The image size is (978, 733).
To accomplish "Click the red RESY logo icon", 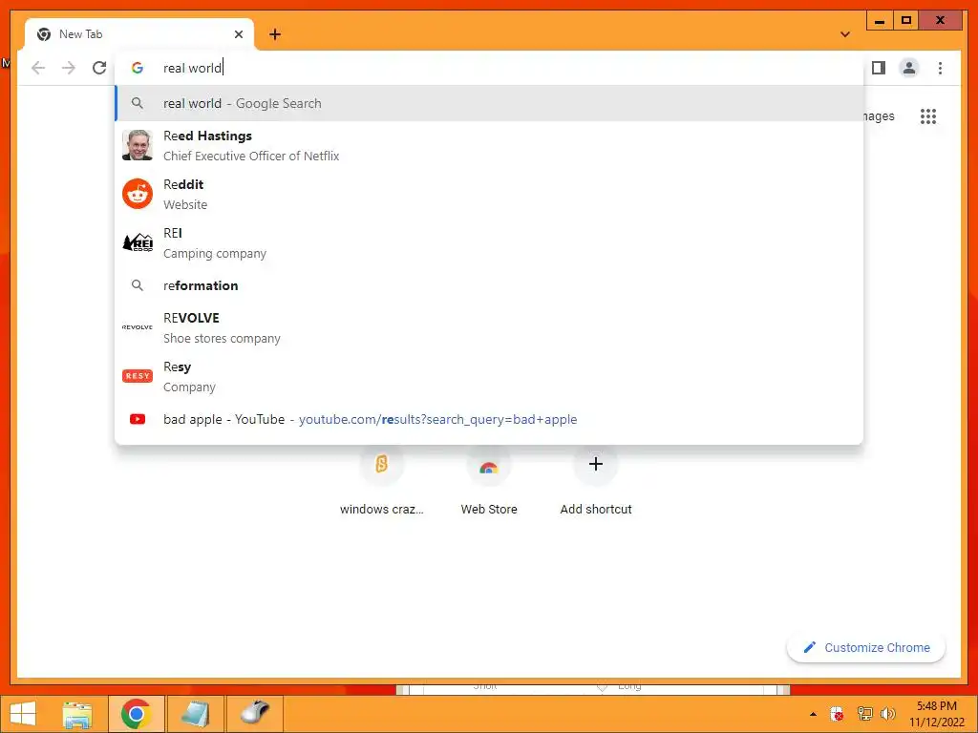I will [x=138, y=376].
